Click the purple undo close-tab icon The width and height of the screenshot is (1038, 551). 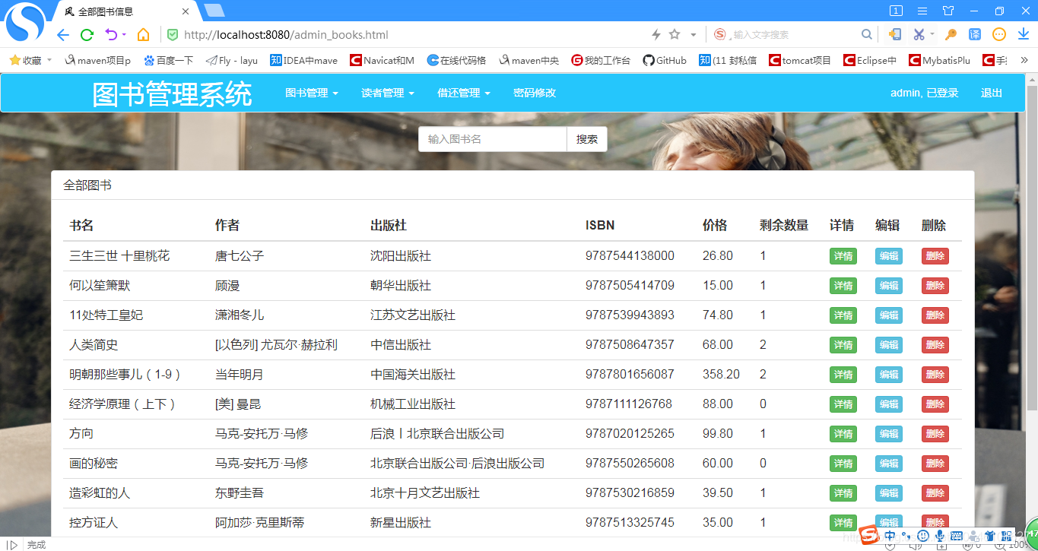pos(111,35)
